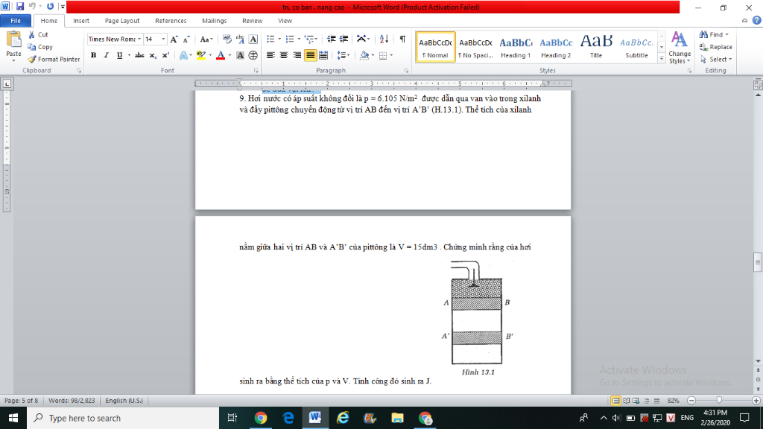
Task: Sort the selected text alphabetically
Action: [x=384, y=39]
